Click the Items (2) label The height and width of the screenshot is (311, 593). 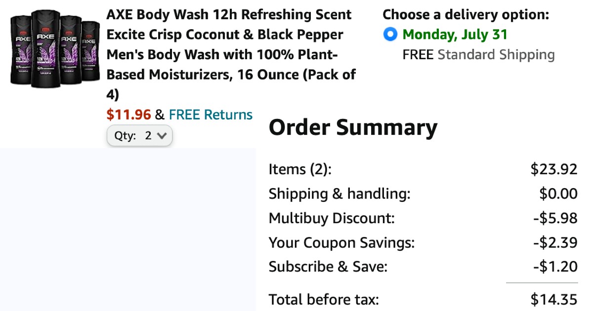point(300,169)
